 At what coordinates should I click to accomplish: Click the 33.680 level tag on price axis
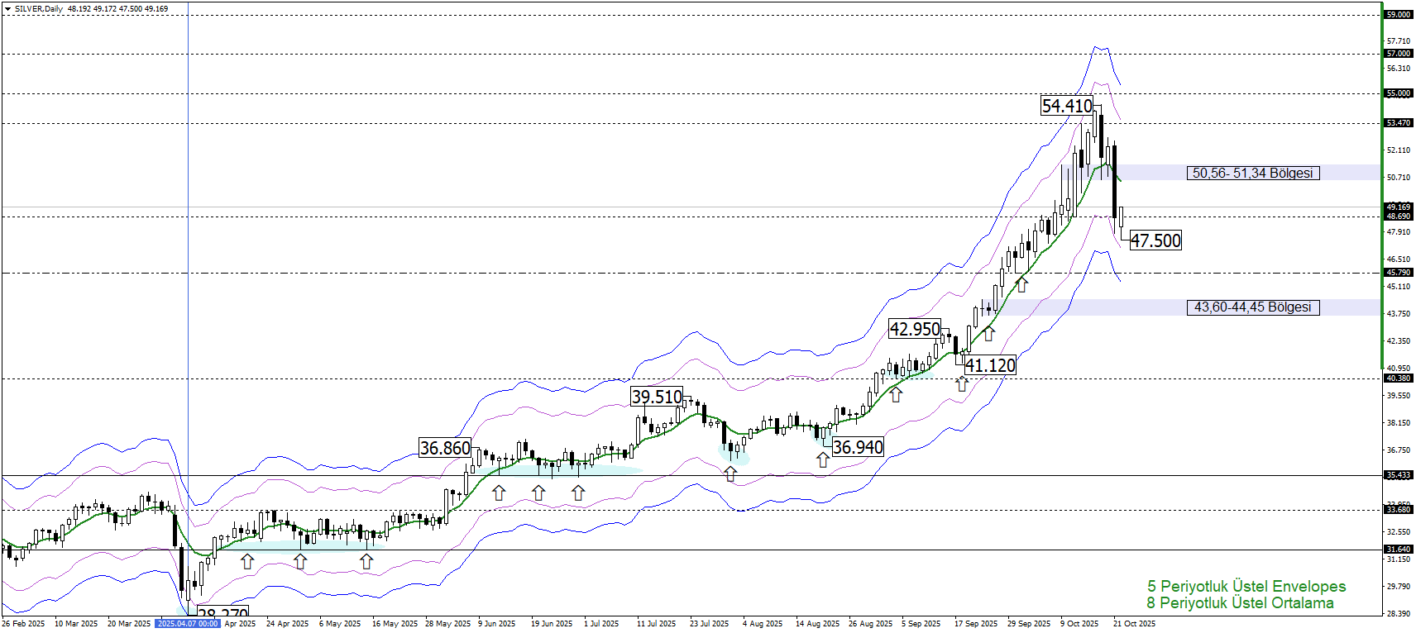[x=1399, y=510]
